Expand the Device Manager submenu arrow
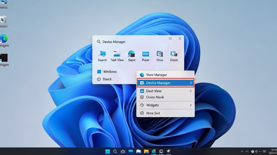 [x=191, y=83]
